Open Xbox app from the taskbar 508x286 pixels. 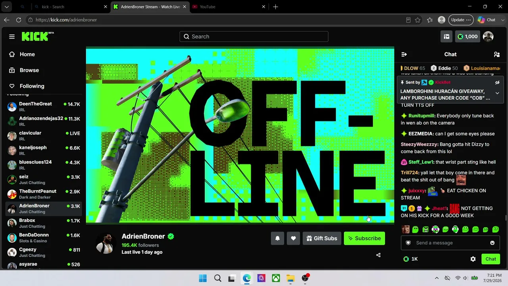276,278
